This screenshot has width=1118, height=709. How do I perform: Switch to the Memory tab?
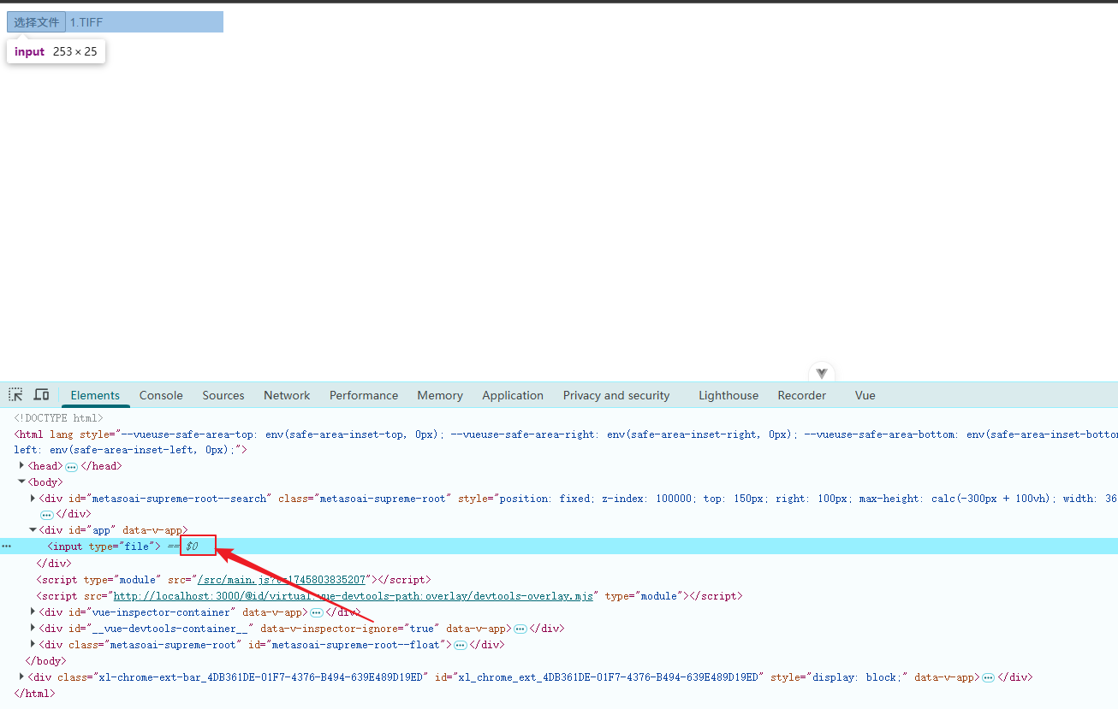(x=440, y=395)
